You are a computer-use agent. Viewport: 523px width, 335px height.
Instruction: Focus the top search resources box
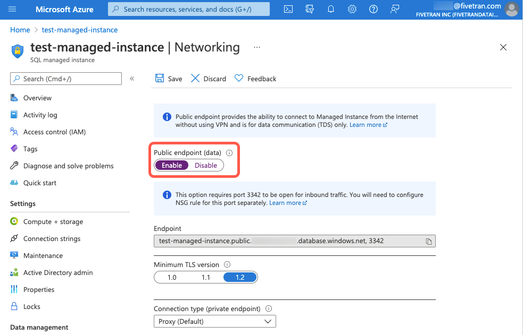(189, 9)
